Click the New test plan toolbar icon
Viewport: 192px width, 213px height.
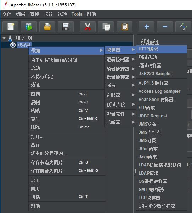[x=10, y=27]
